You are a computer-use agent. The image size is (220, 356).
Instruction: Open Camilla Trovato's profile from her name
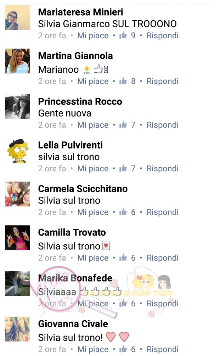point(72,232)
